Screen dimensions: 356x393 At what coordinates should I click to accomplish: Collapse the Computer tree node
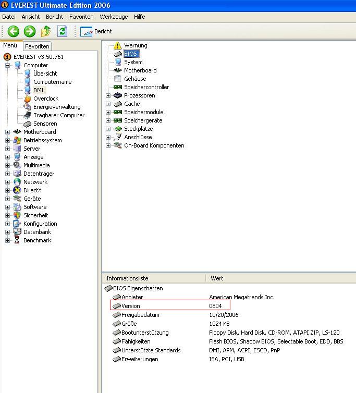7,66
